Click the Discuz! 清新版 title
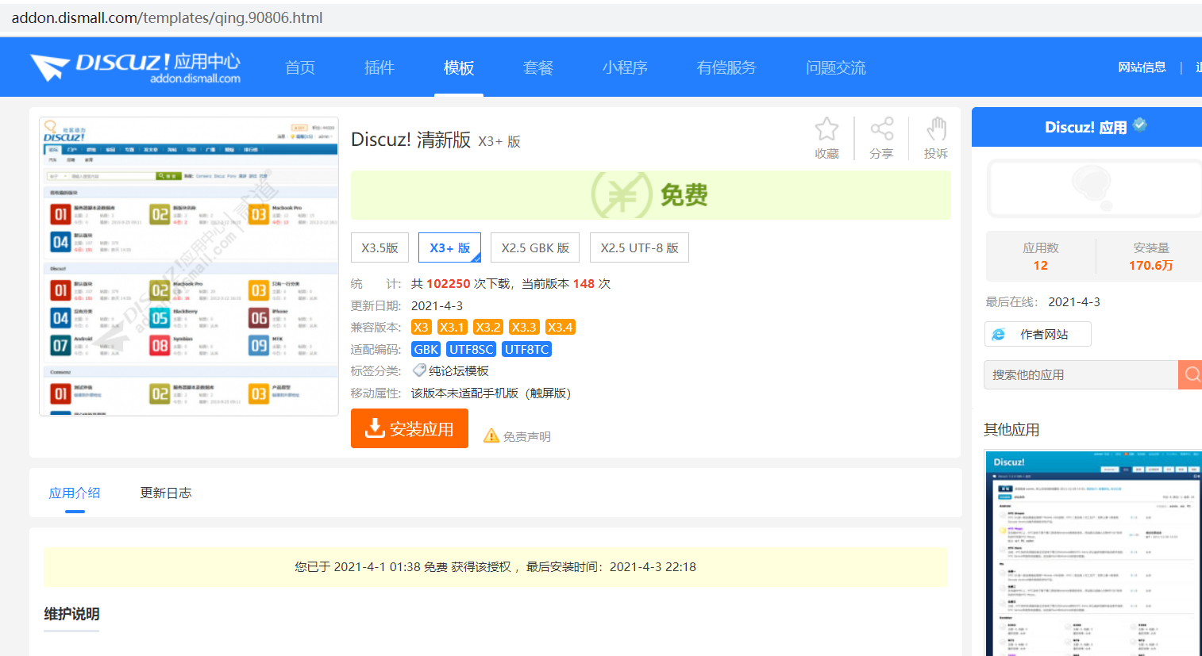Screen dimensions: 1202x656 pyautogui.click(x=410, y=140)
